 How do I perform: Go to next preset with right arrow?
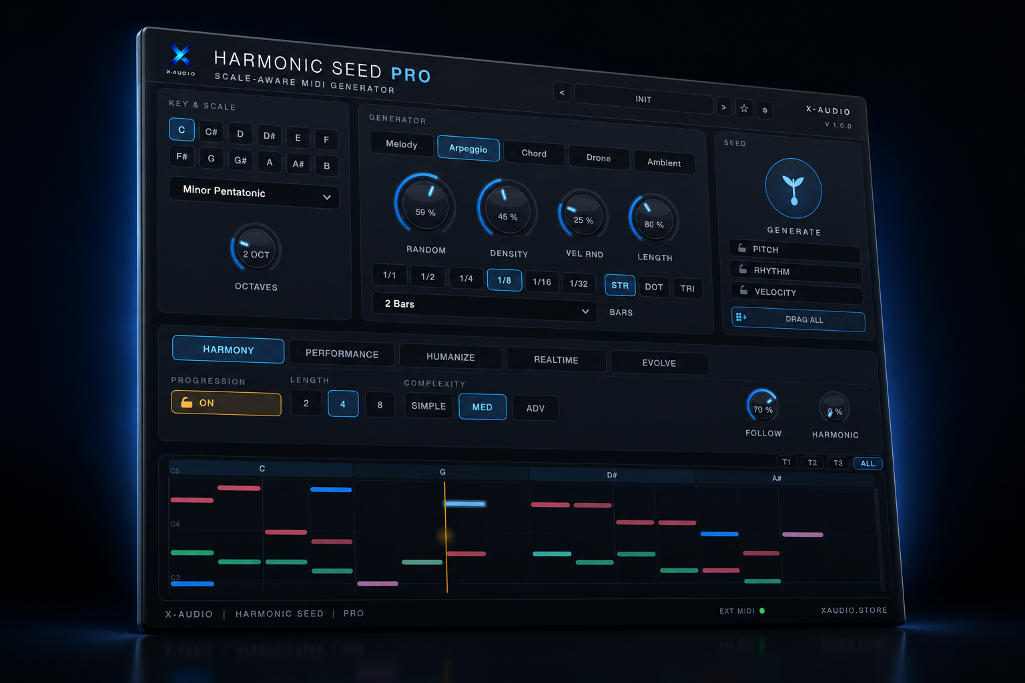[723, 107]
